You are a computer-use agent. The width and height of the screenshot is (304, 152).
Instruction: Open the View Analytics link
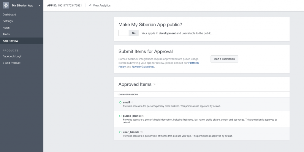point(102,5)
